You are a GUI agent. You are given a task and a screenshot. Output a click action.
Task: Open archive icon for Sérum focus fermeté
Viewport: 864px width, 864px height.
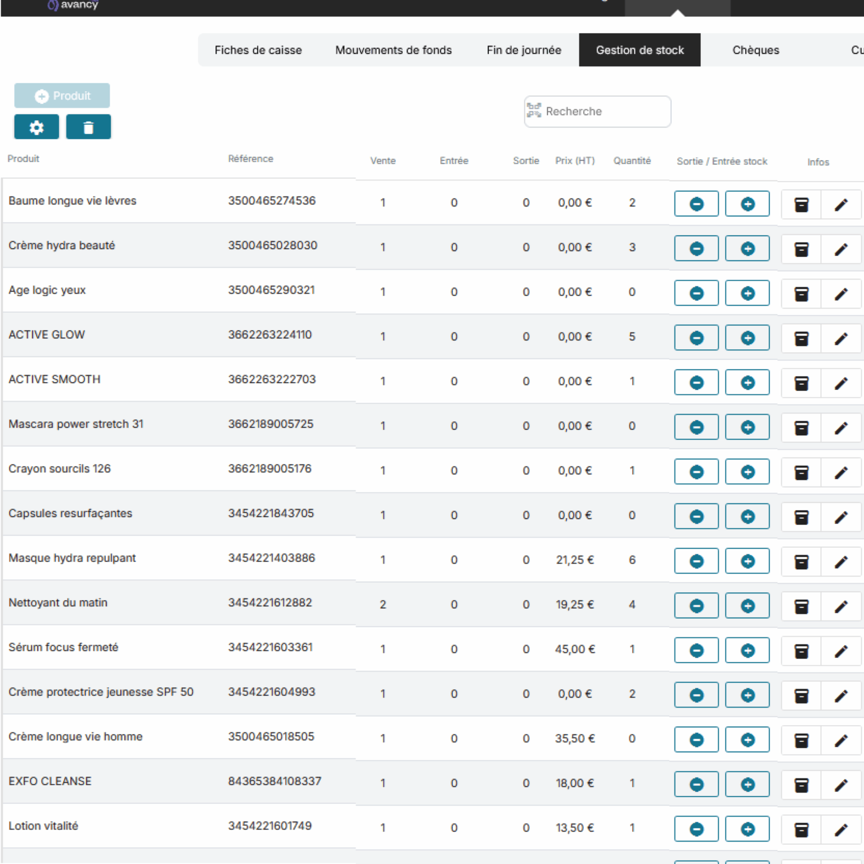pyautogui.click(x=801, y=650)
